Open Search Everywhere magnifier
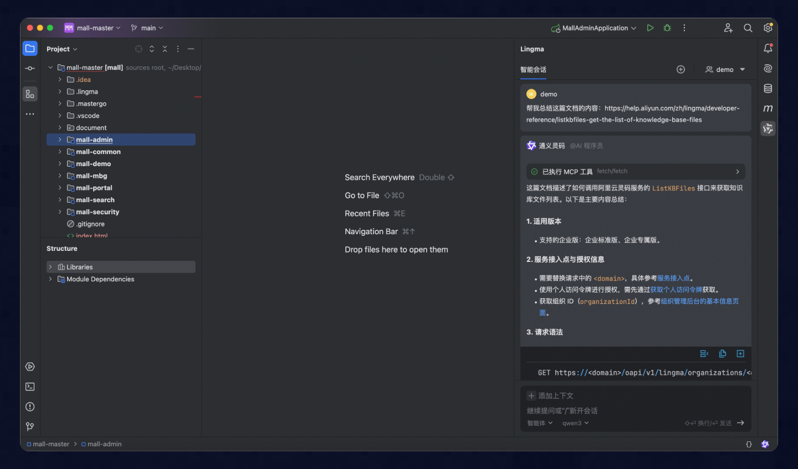The width and height of the screenshot is (798, 469). [748, 27]
